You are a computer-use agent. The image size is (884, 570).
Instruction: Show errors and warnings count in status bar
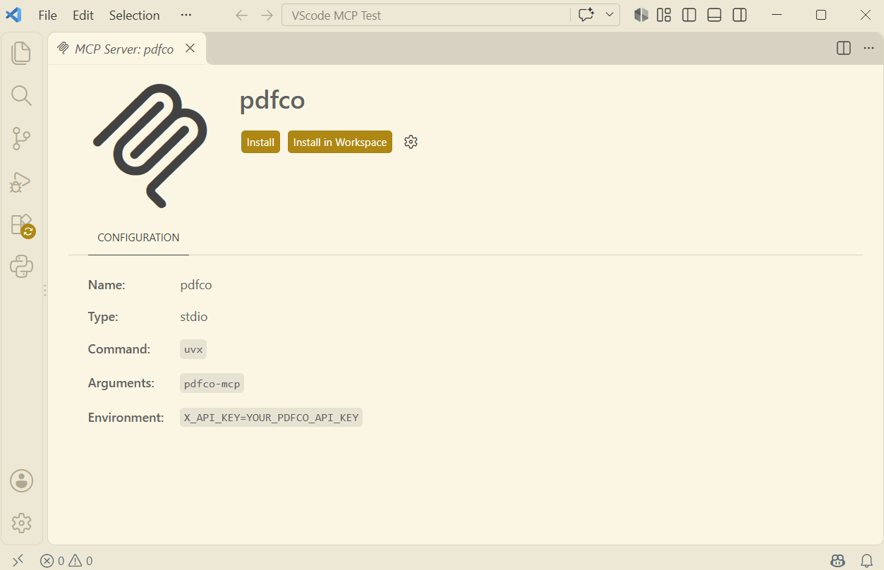[x=66, y=561]
